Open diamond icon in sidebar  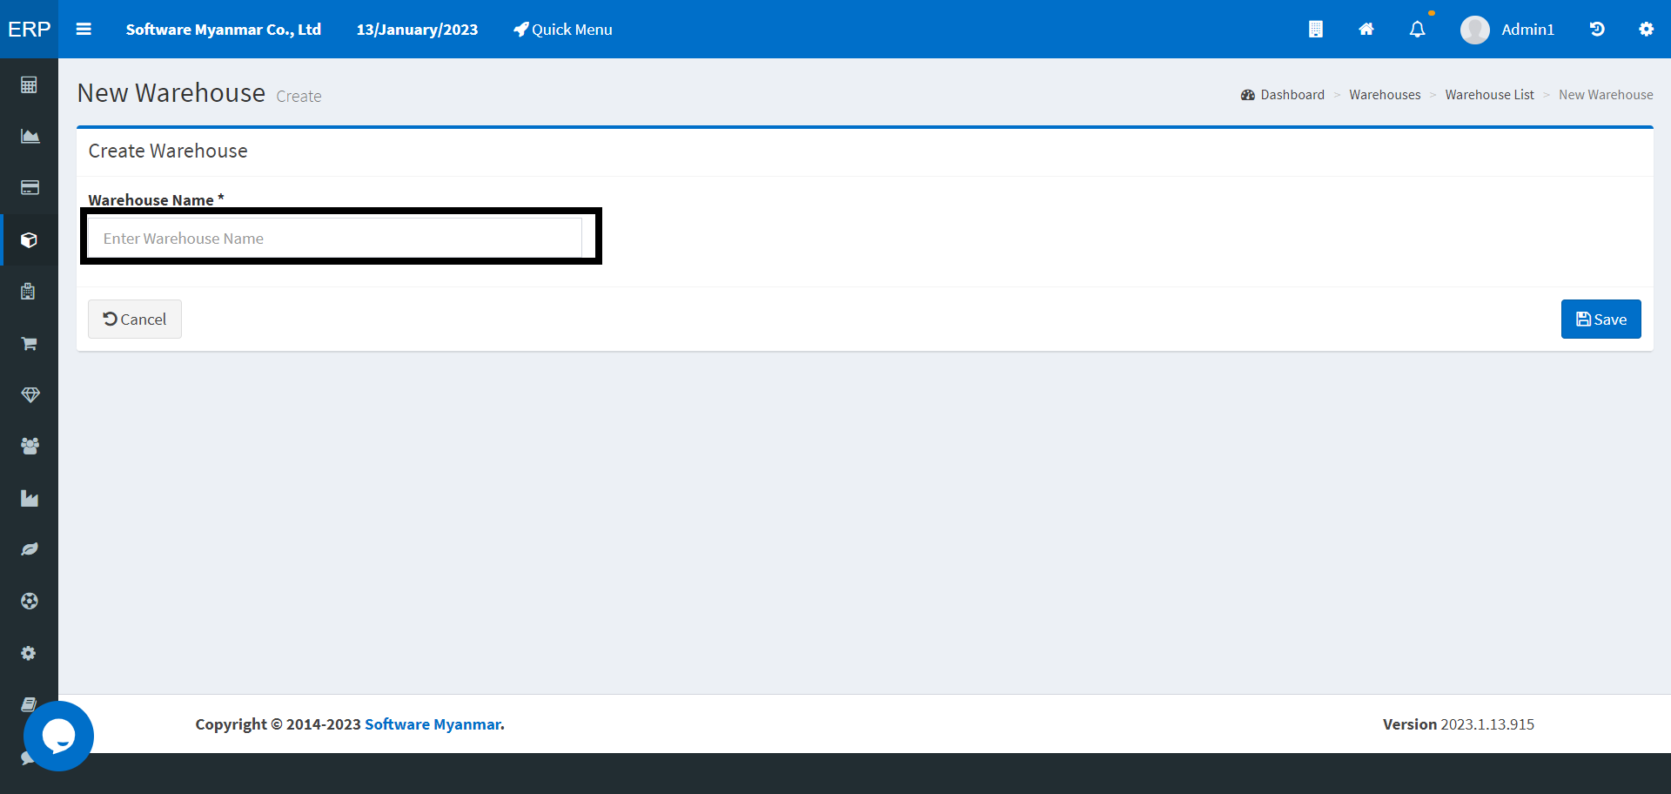[30, 394]
